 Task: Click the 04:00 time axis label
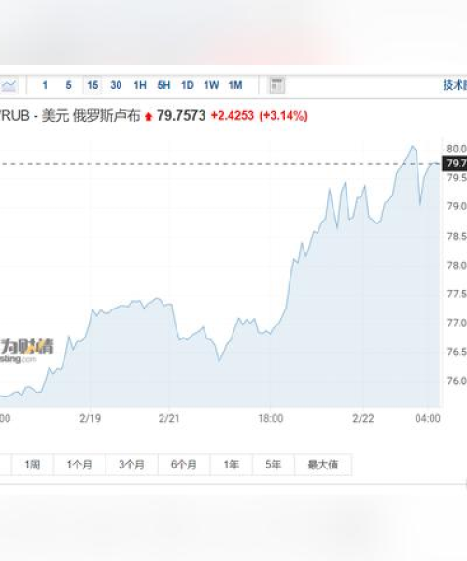click(x=428, y=418)
